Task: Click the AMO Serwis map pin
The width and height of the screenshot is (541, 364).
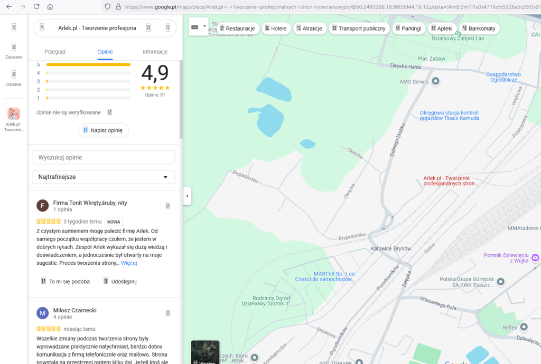Action: 436,81
